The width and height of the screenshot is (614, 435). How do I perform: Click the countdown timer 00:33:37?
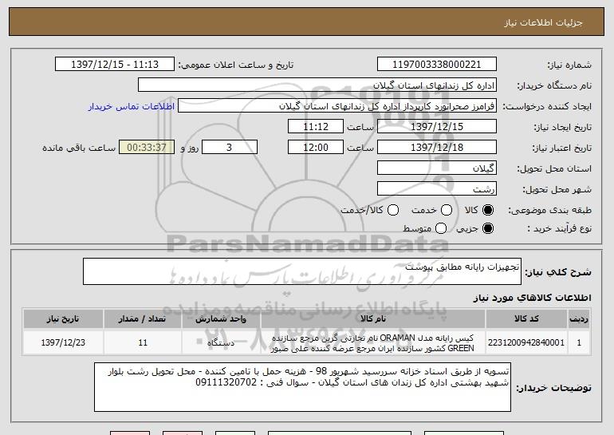click(147, 148)
